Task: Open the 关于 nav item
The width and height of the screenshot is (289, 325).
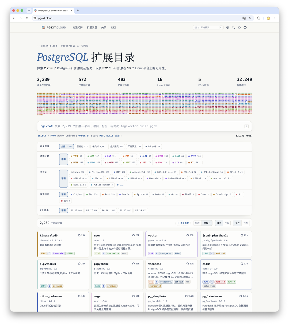Action: pyautogui.click(x=104, y=27)
